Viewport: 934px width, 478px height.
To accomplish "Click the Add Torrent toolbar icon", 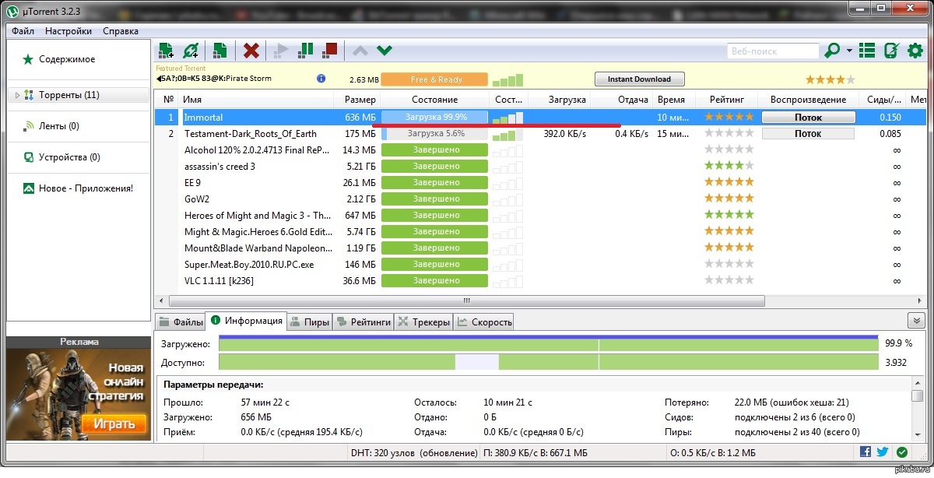I will click(166, 51).
